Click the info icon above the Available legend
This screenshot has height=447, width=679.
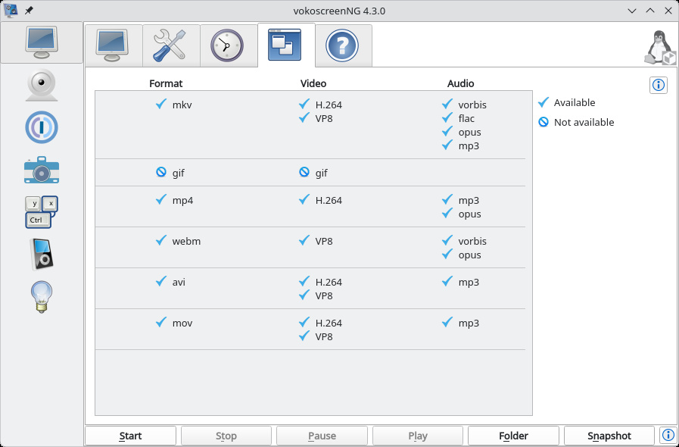[x=659, y=85]
